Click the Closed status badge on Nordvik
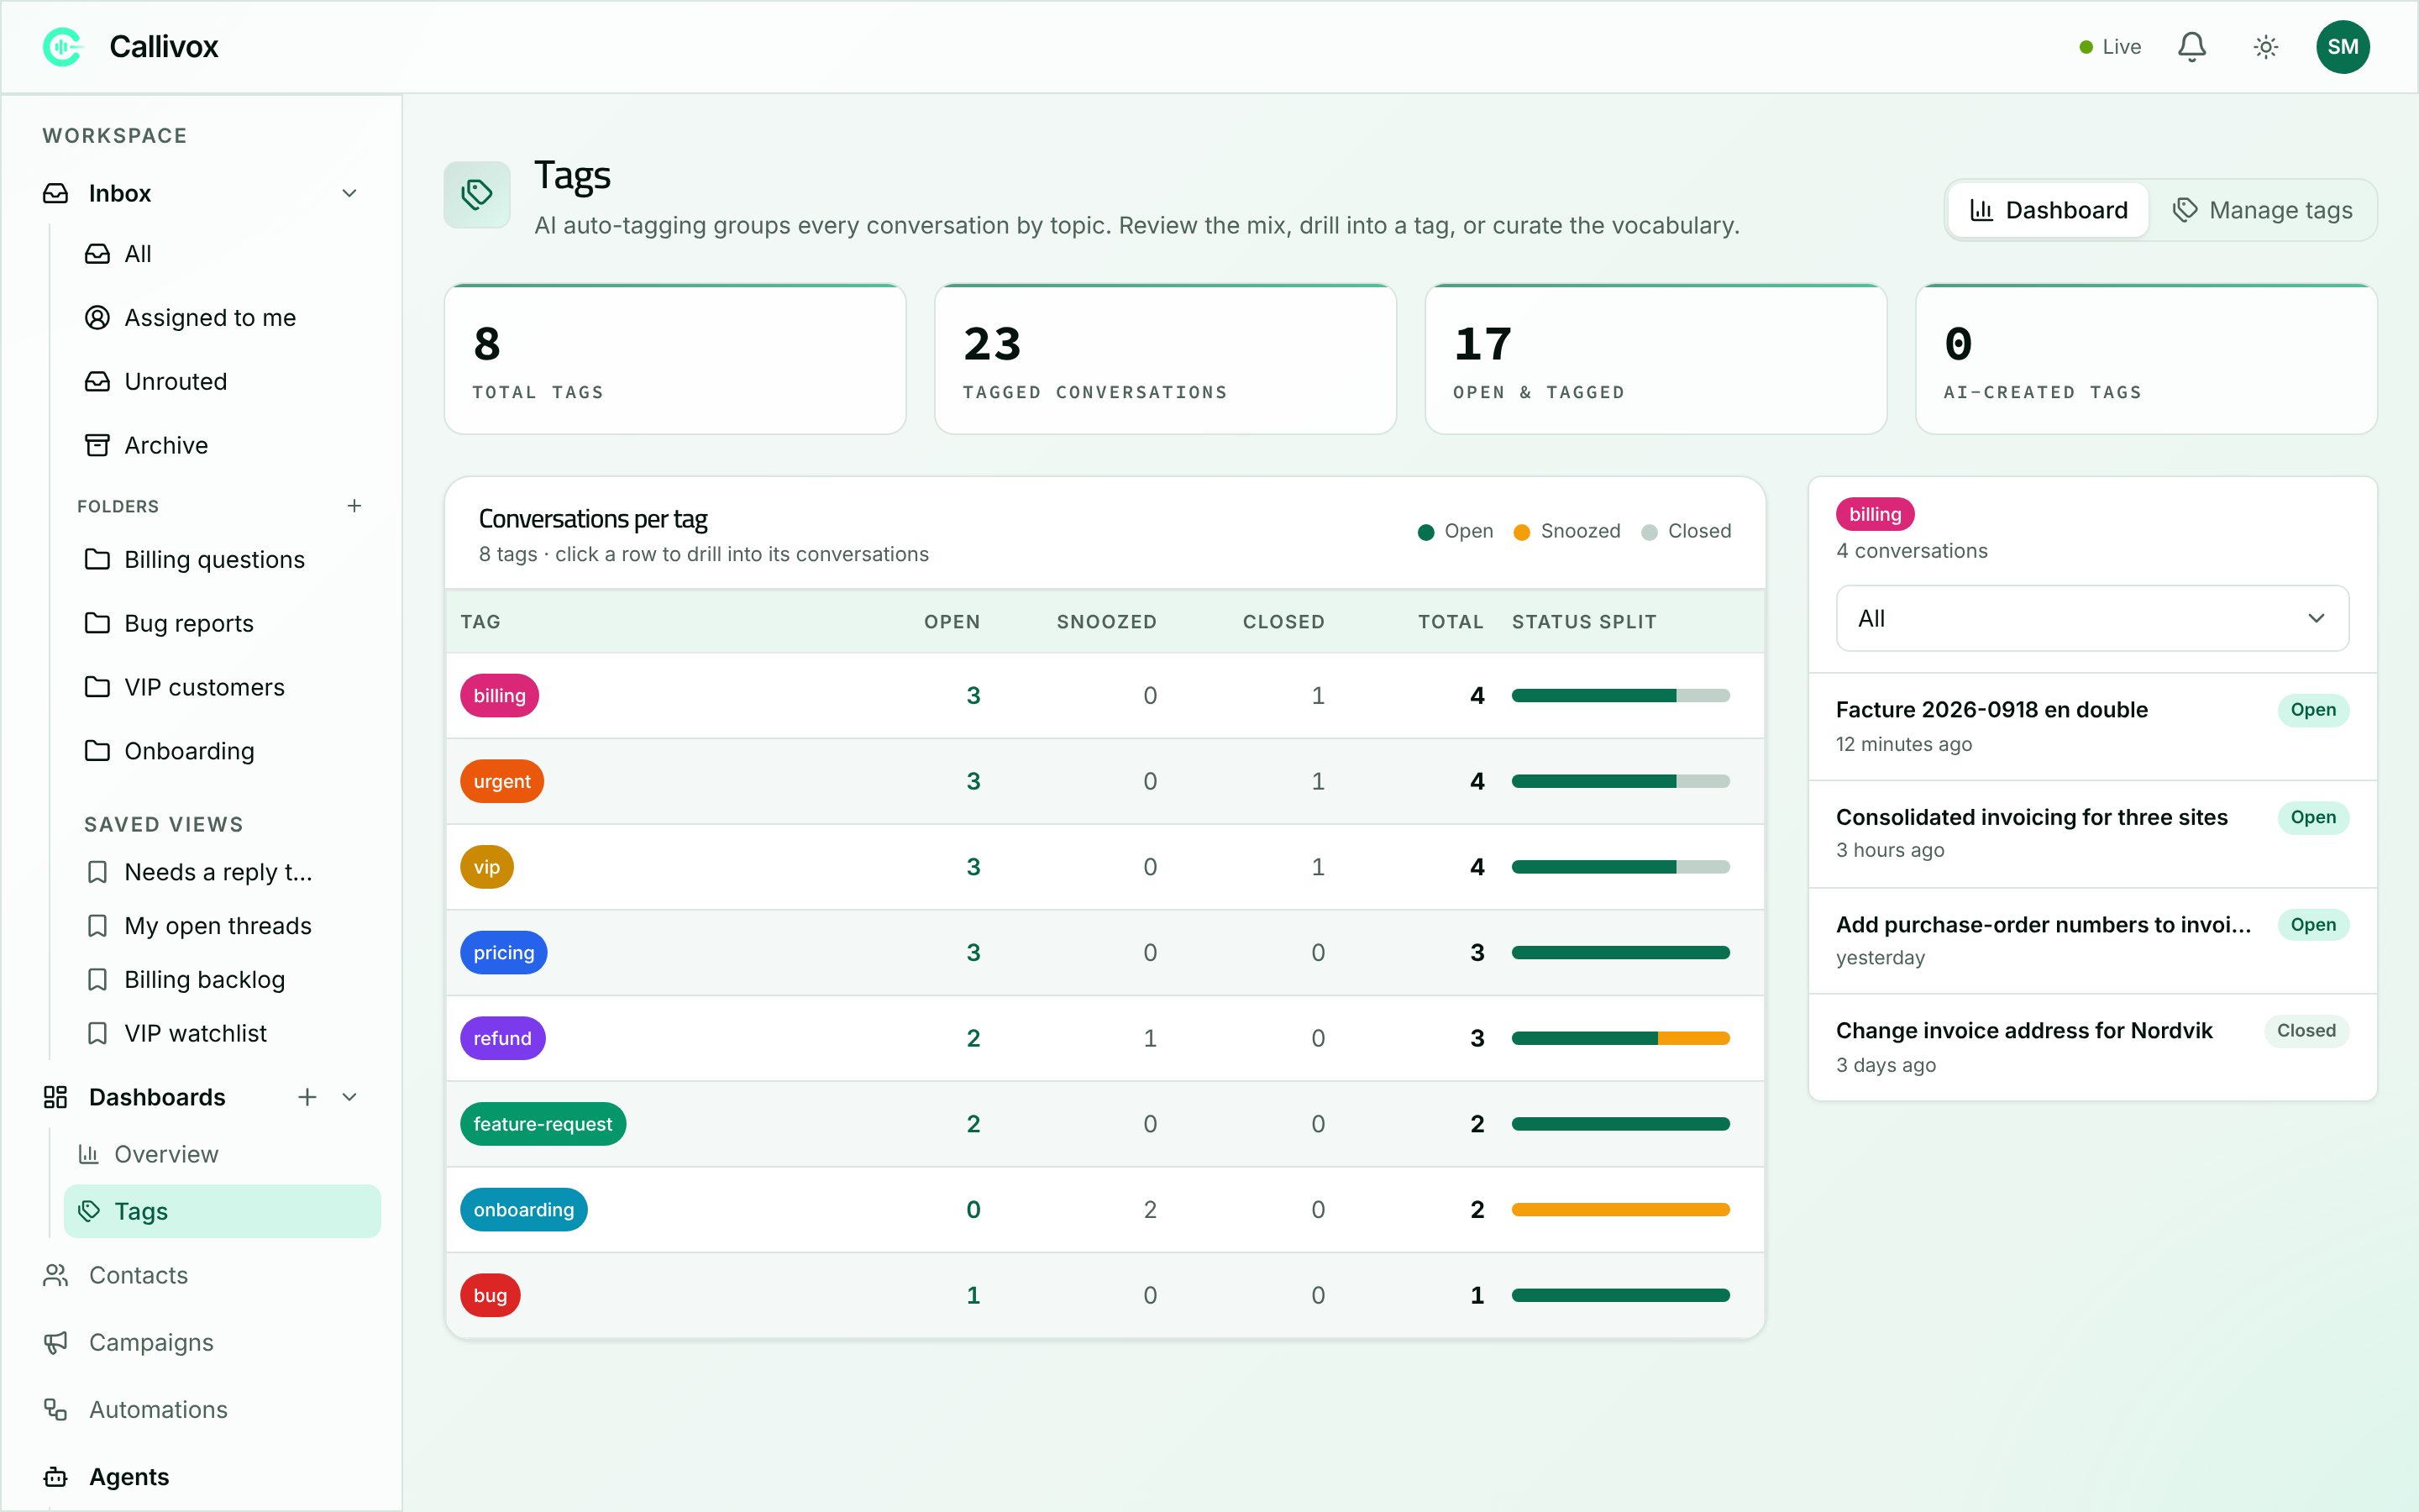 click(2306, 1031)
